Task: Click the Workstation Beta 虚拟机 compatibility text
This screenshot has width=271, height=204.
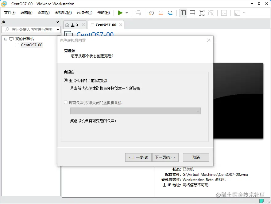Action: (x=204, y=180)
